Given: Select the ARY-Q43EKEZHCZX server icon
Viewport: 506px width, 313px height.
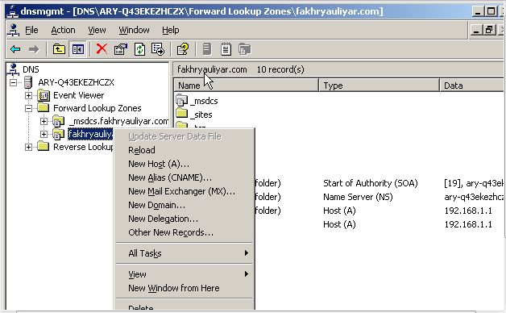Looking at the screenshot, I should pos(29,82).
